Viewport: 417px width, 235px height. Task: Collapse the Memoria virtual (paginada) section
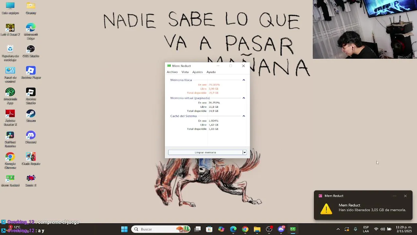point(244,98)
